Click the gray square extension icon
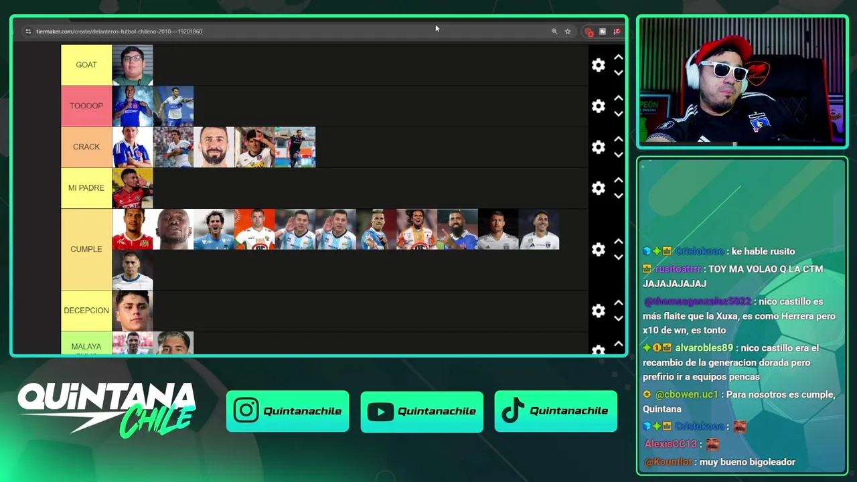 (603, 31)
